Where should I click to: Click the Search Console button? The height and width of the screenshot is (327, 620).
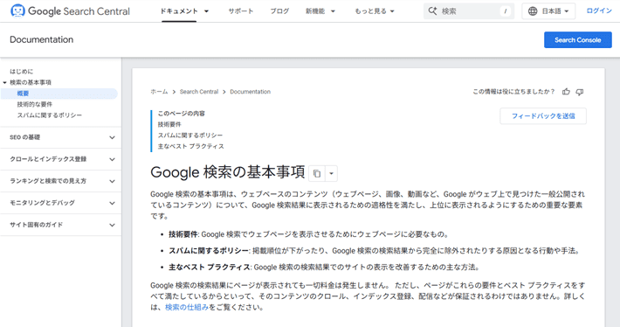coord(578,40)
